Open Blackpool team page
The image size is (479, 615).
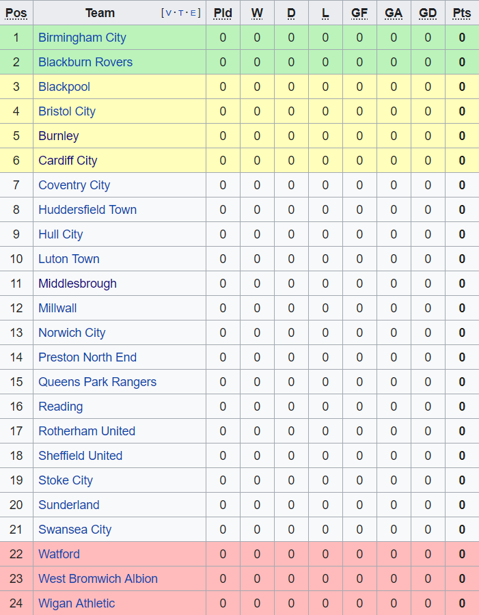(x=64, y=87)
